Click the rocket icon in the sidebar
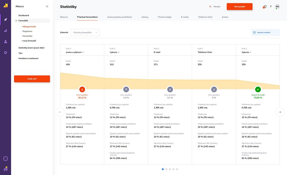This screenshot has height=175, width=287. coord(5,20)
